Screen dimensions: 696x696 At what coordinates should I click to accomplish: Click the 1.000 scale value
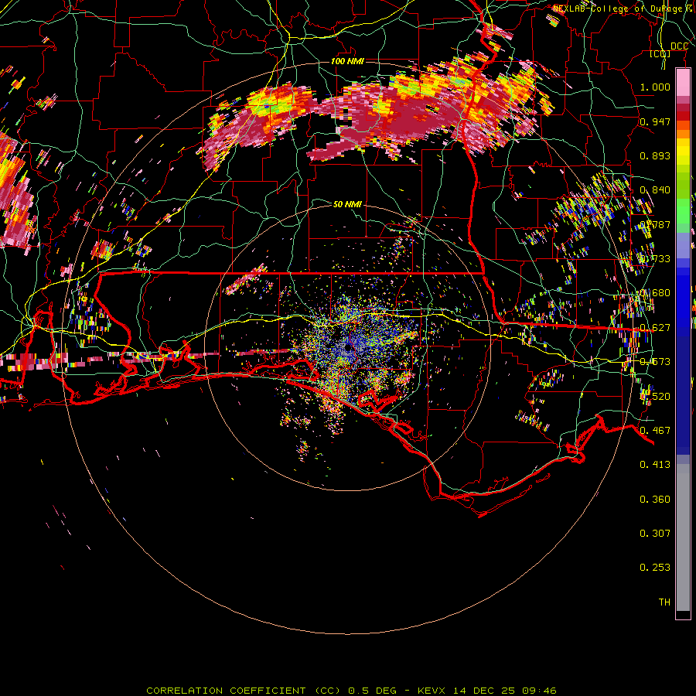point(655,87)
